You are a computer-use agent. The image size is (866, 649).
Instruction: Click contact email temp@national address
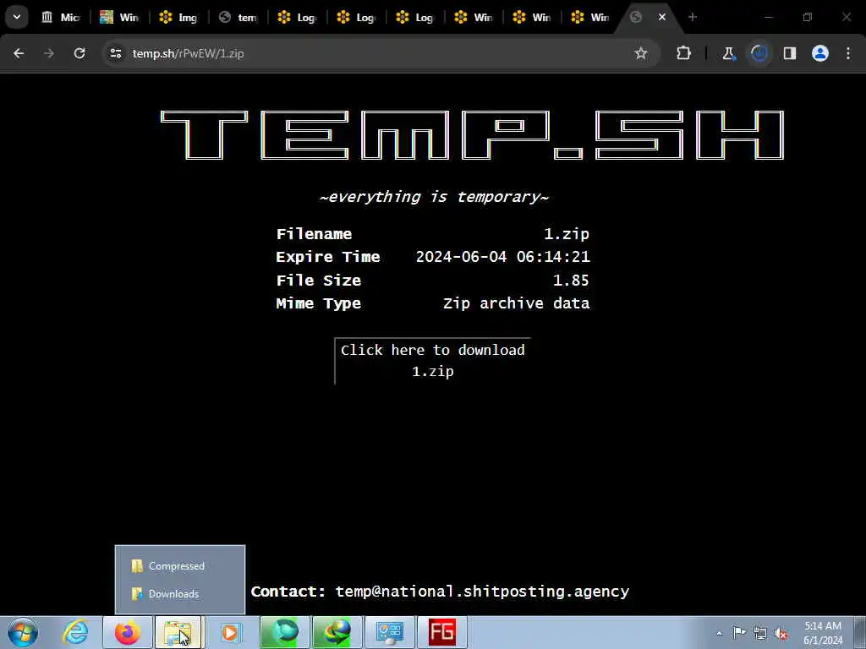point(482,592)
